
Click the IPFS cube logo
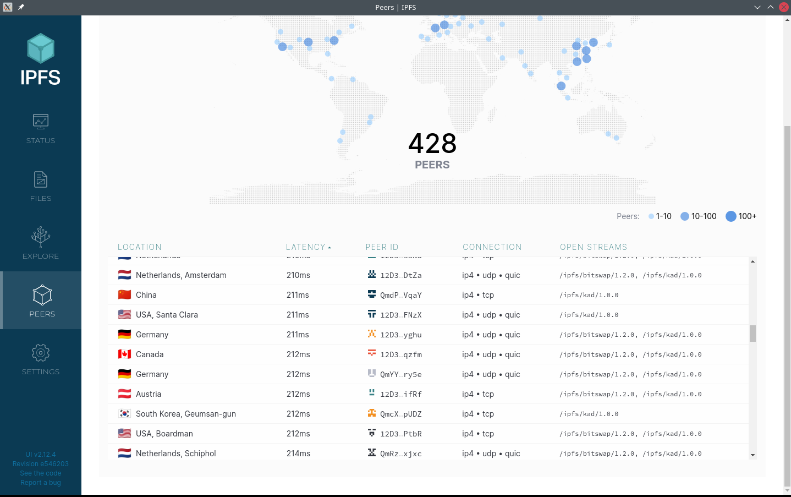pos(41,48)
